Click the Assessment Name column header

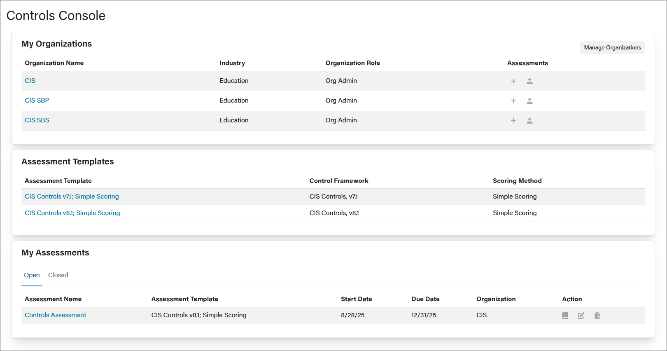pyautogui.click(x=53, y=299)
